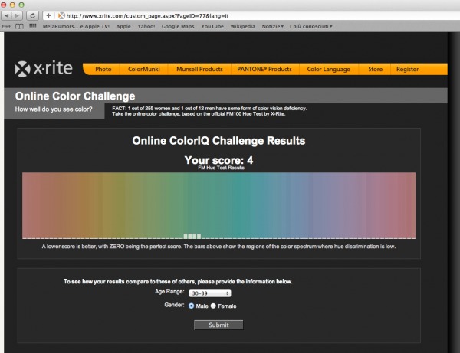Open the ColorMunki navigation tab
Viewport: 460px width, 353px height.
click(143, 70)
